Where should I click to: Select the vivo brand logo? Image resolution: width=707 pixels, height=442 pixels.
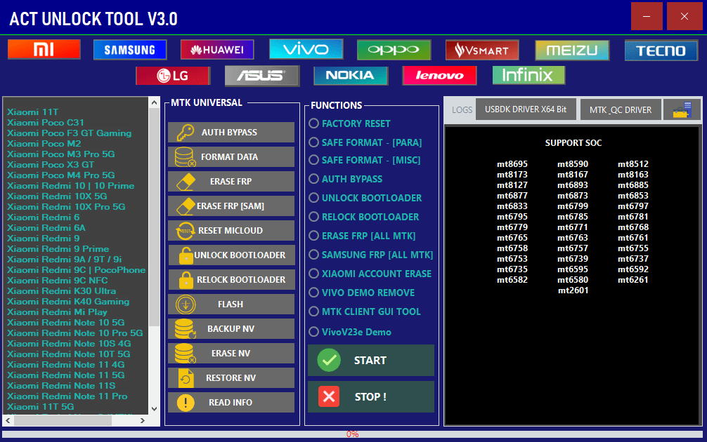[306, 49]
